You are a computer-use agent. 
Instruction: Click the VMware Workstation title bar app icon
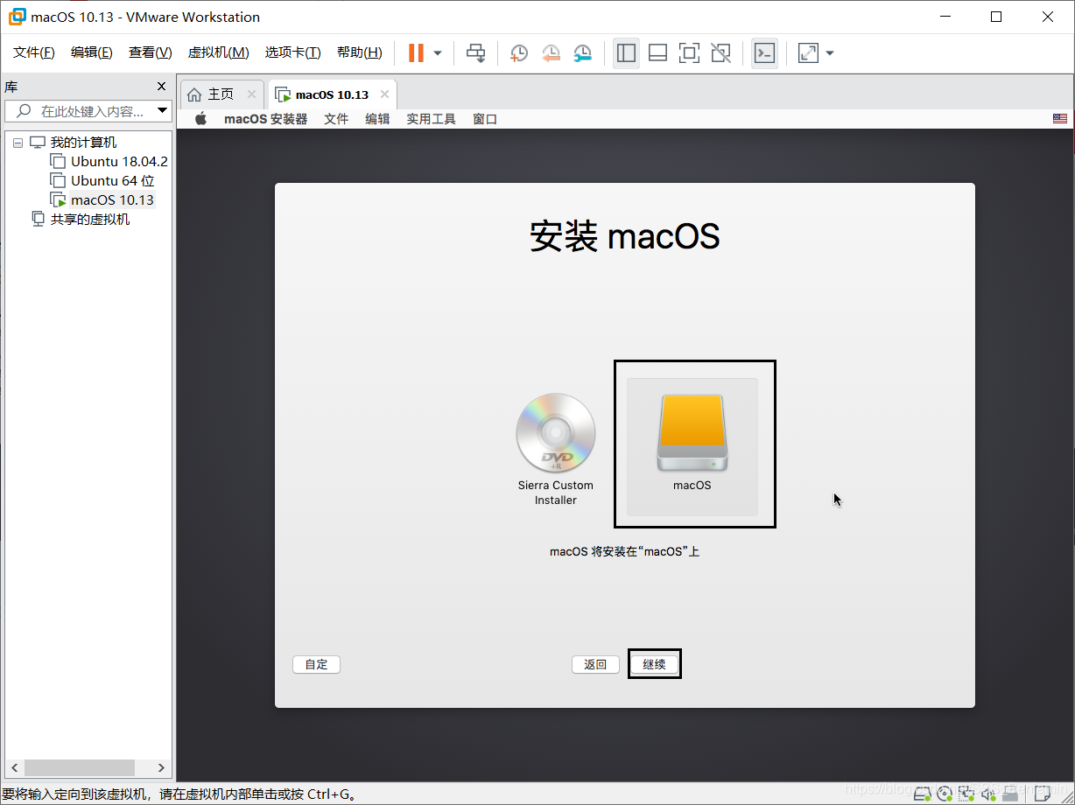pyautogui.click(x=17, y=17)
